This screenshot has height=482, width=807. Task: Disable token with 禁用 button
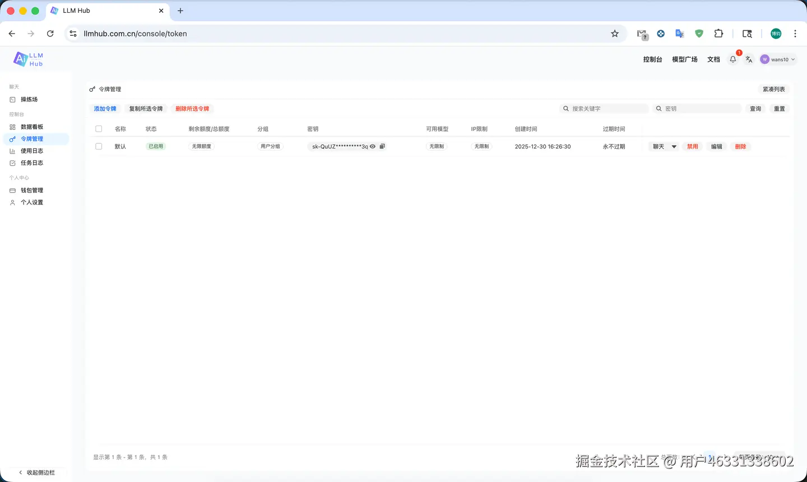click(693, 147)
